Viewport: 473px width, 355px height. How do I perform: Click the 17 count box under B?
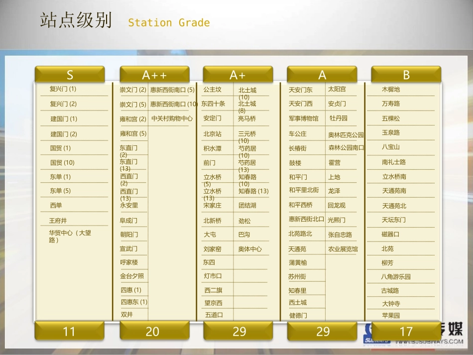click(406, 331)
